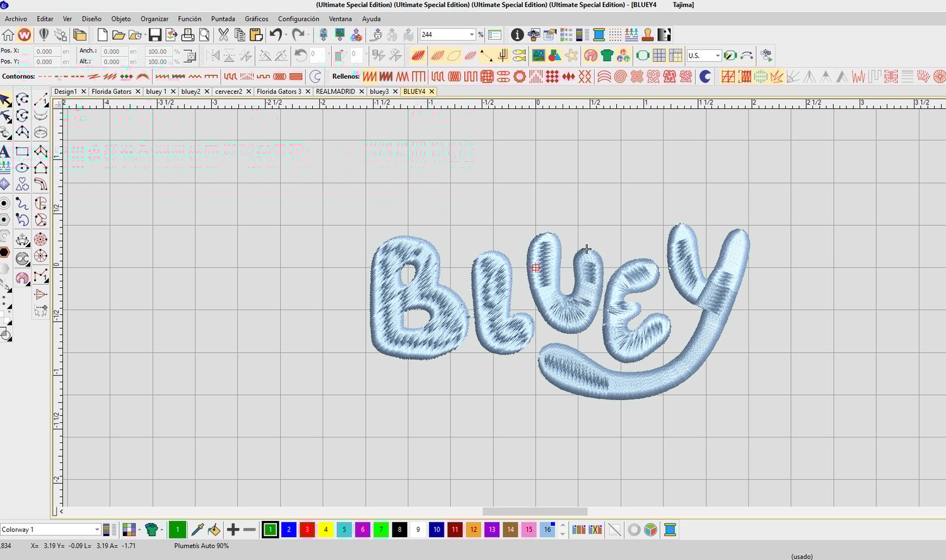Open the U.S. measurement units dropdown
The height and width of the screenshot is (560, 946).
click(x=718, y=55)
